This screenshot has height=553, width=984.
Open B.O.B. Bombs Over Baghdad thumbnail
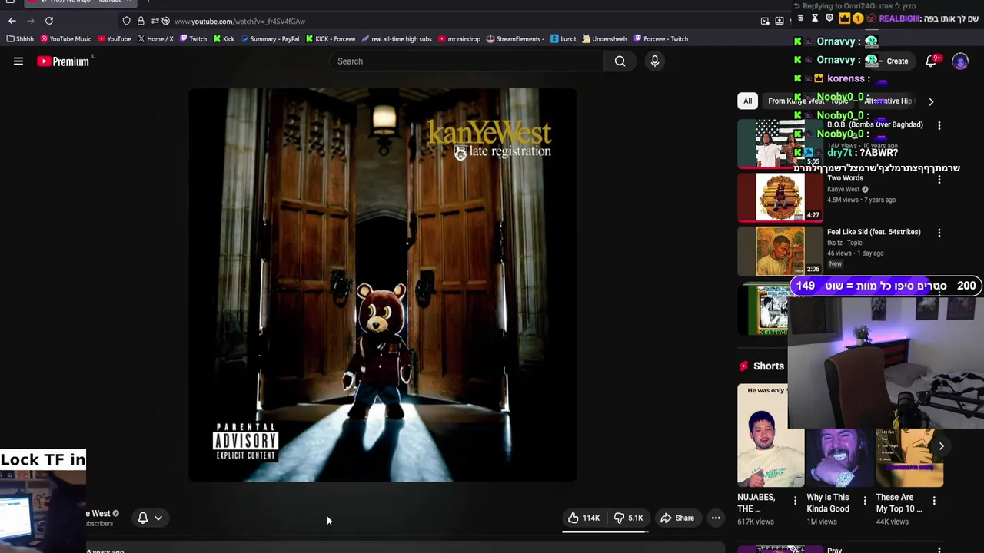tap(780, 143)
